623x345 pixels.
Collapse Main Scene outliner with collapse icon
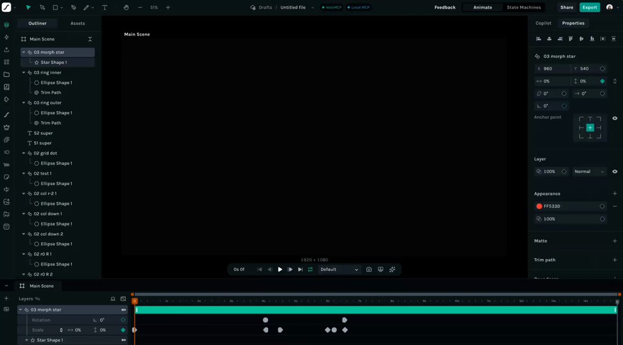tap(90, 39)
